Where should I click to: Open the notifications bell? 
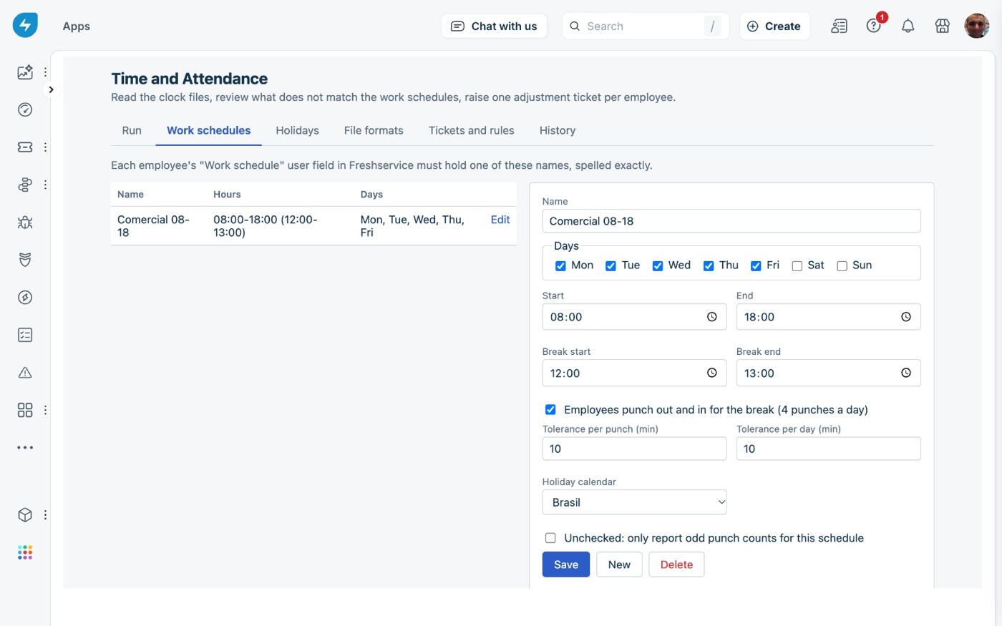click(x=908, y=26)
